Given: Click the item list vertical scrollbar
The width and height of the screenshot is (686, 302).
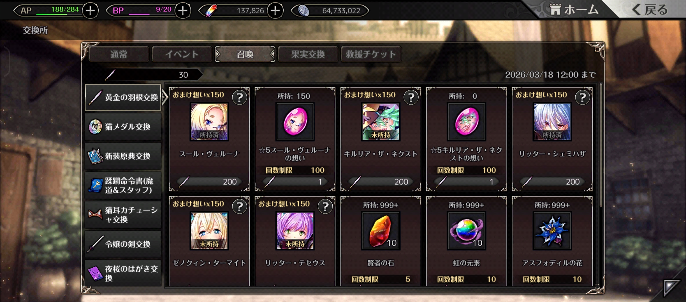Looking at the screenshot, I should [x=601, y=145].
